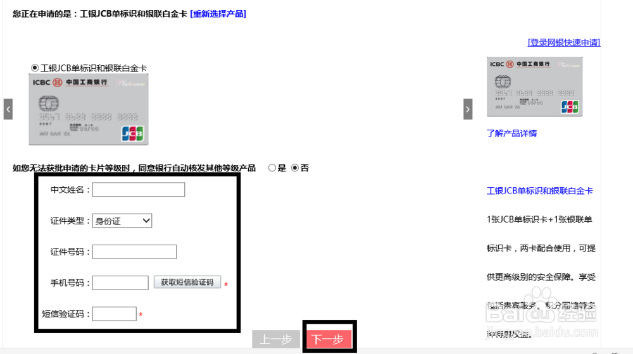Screen dimensions: 633x354
Task: Open the blue 工银JCB单标识和银联白金卡 link on the right
Action: click(540, 191)
